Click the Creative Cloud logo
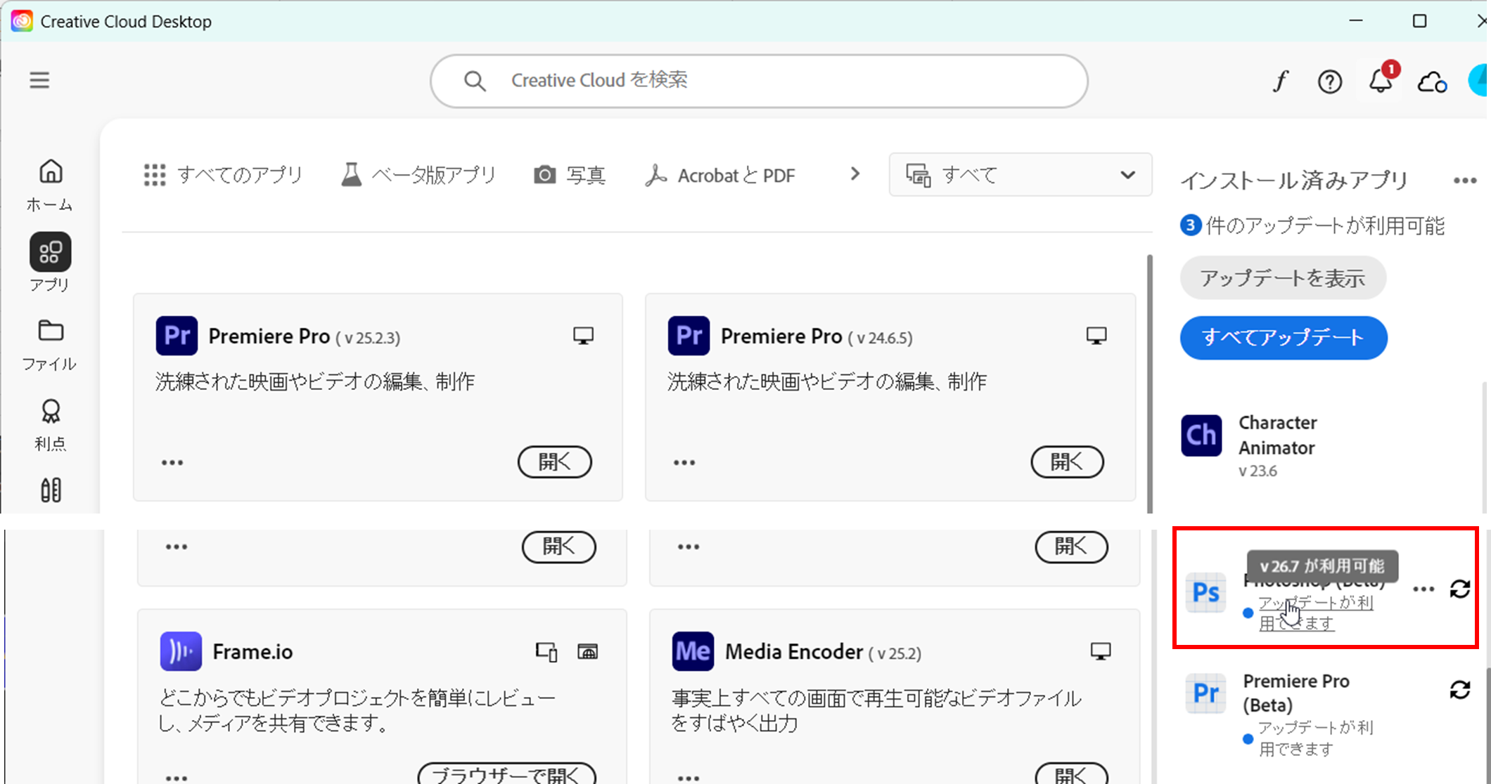The width and height of the screenshot is (1491, 784). [22, 20]
